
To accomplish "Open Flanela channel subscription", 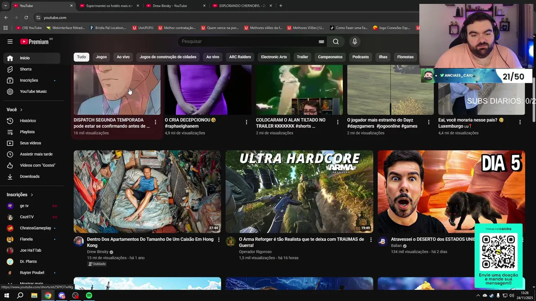I will tap(32, 239).
